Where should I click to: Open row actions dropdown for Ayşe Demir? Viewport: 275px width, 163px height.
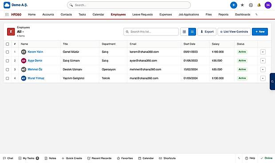coord(263,61)
